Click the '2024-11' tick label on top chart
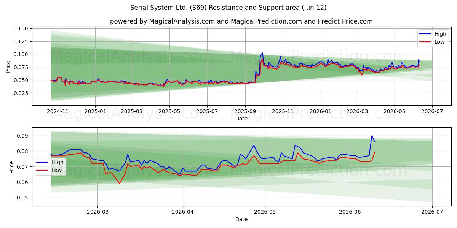457x228 pixels. 58,111
